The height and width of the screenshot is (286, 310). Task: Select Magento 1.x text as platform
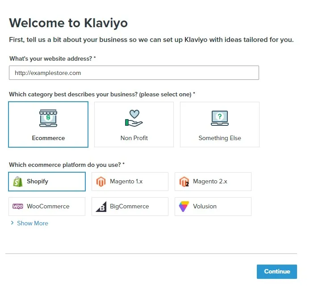coord(126,181)
